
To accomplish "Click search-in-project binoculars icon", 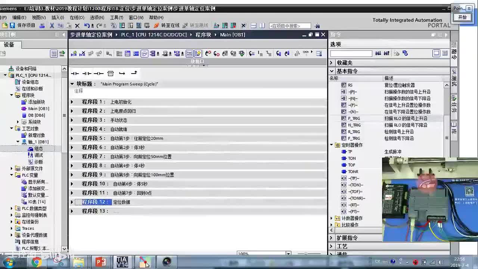I will pos(317,26).
